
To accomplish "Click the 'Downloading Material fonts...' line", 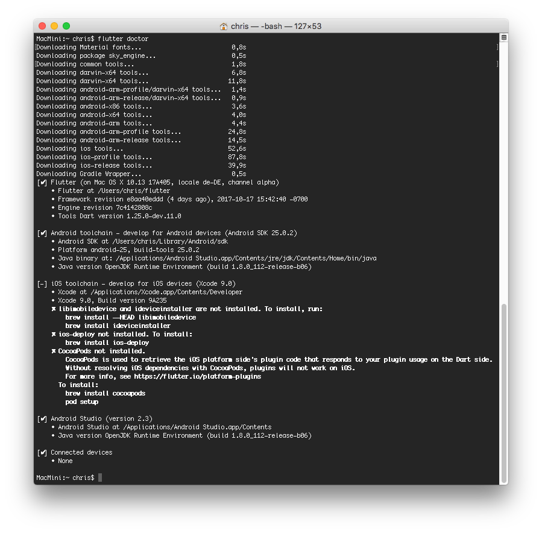I will 141,47.
